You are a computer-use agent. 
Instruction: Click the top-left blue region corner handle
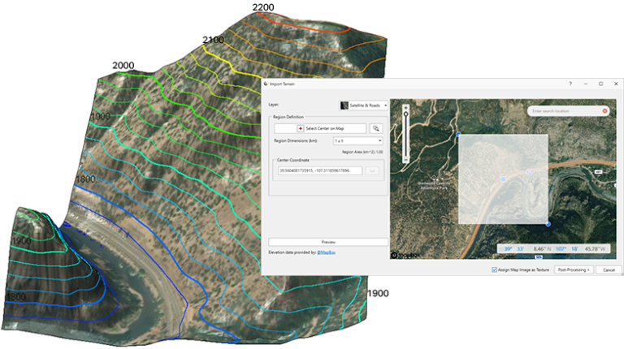[x=459, y=134]
